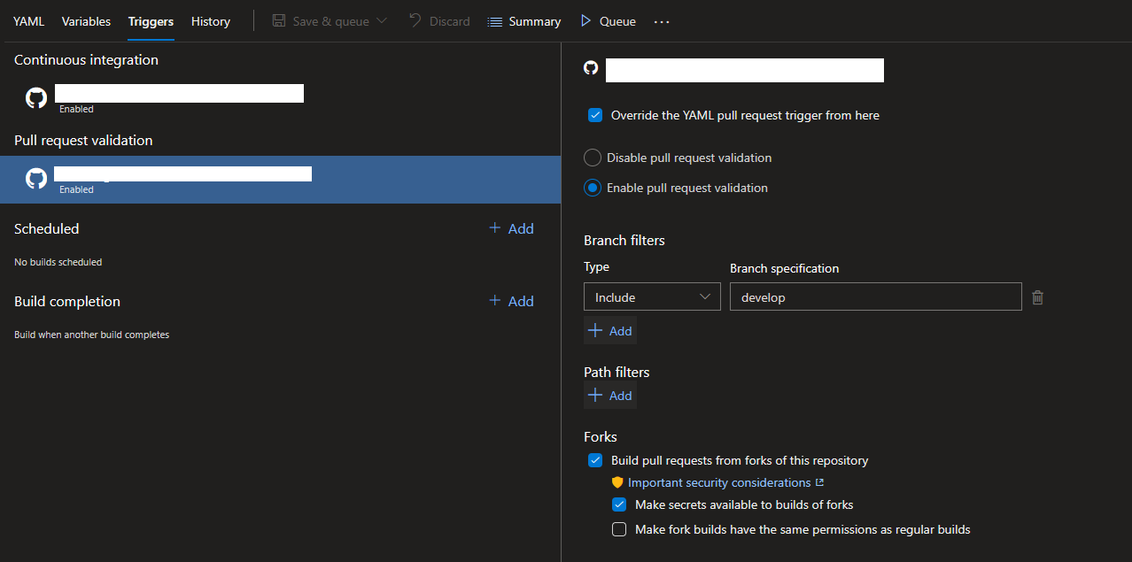Click the Summary list icon in toolbar
1132x562 pixels.
pyautogui.click(x=495, y=21)
